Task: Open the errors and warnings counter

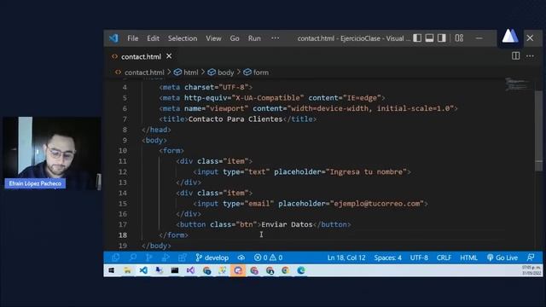Action: point(268,258)
